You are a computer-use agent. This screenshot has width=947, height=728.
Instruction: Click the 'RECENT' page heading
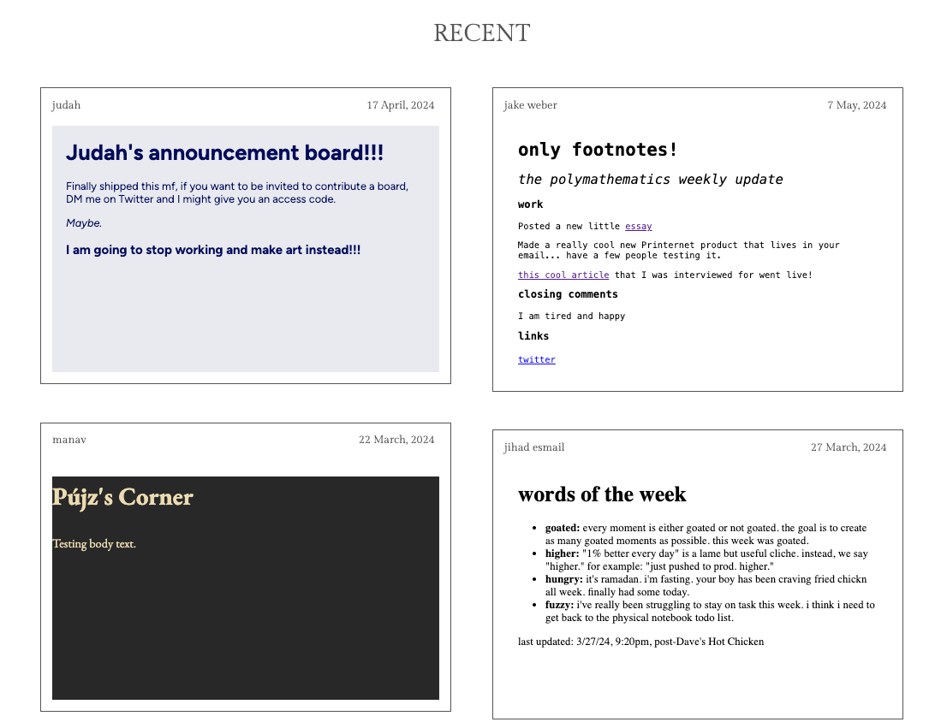click(482, 33)
